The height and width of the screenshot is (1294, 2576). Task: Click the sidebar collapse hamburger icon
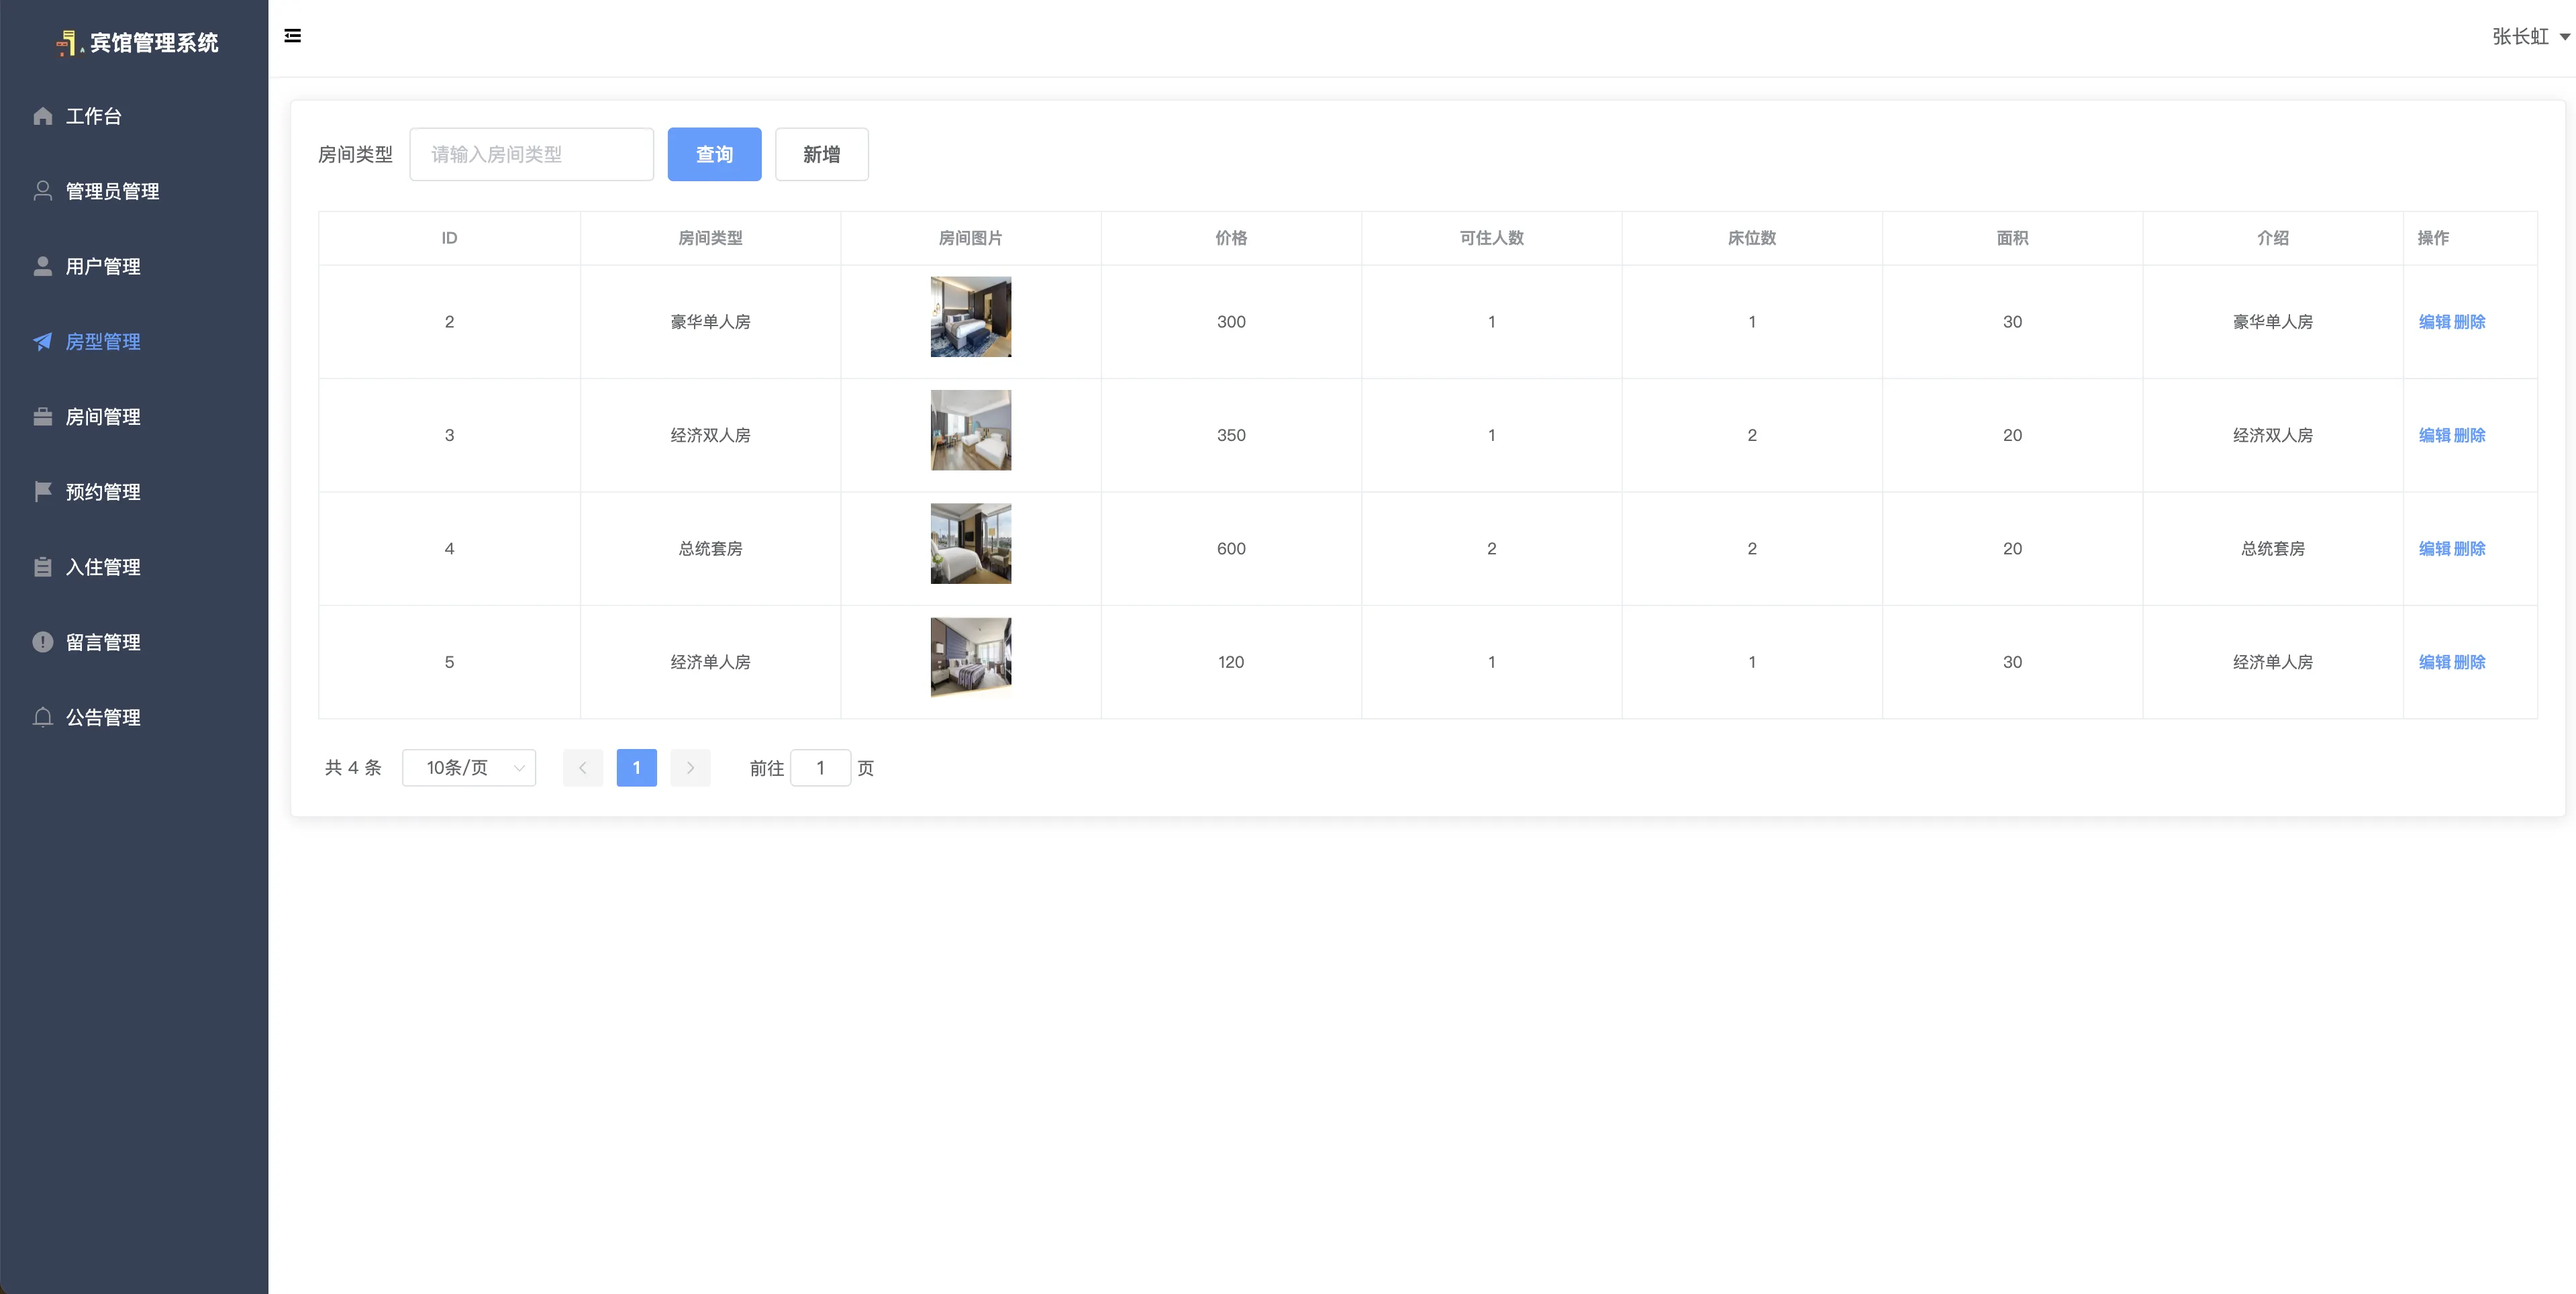(292, 36)
